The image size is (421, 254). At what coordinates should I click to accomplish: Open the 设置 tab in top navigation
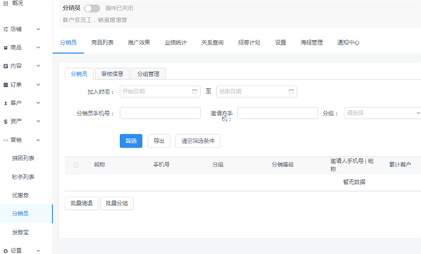point(280,42)
